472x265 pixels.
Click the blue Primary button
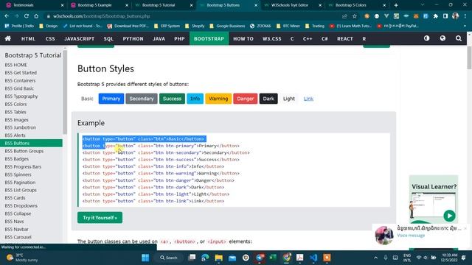pos(111,99)
